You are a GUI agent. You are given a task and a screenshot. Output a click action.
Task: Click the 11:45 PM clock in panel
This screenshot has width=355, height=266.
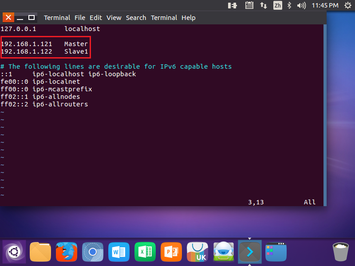[x=325, y=5]
